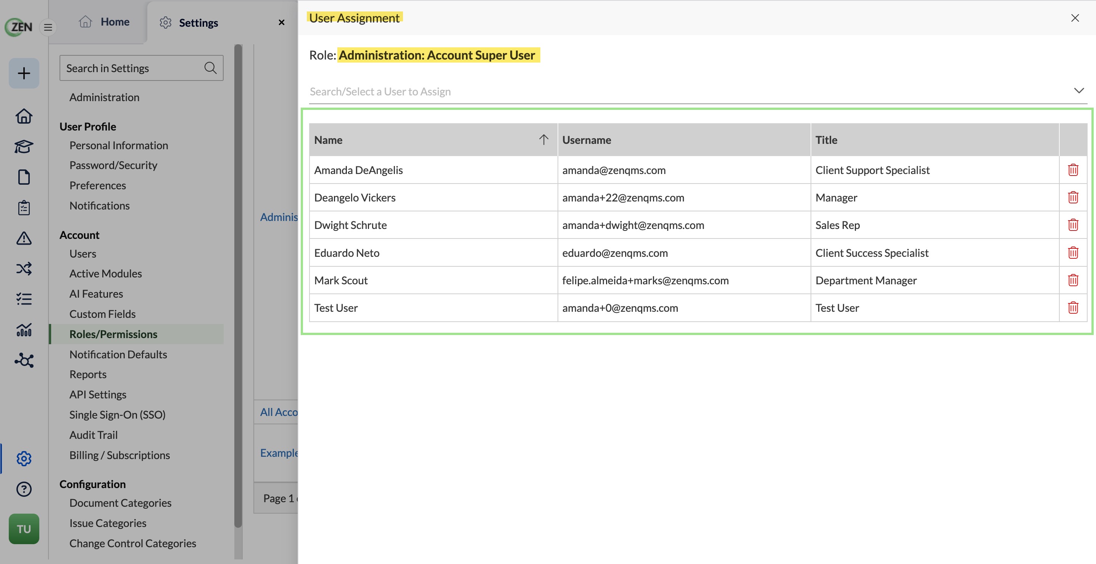Screen dimensions: 1096x564
Task: Open Notifications settings
Action: point(99,205)
